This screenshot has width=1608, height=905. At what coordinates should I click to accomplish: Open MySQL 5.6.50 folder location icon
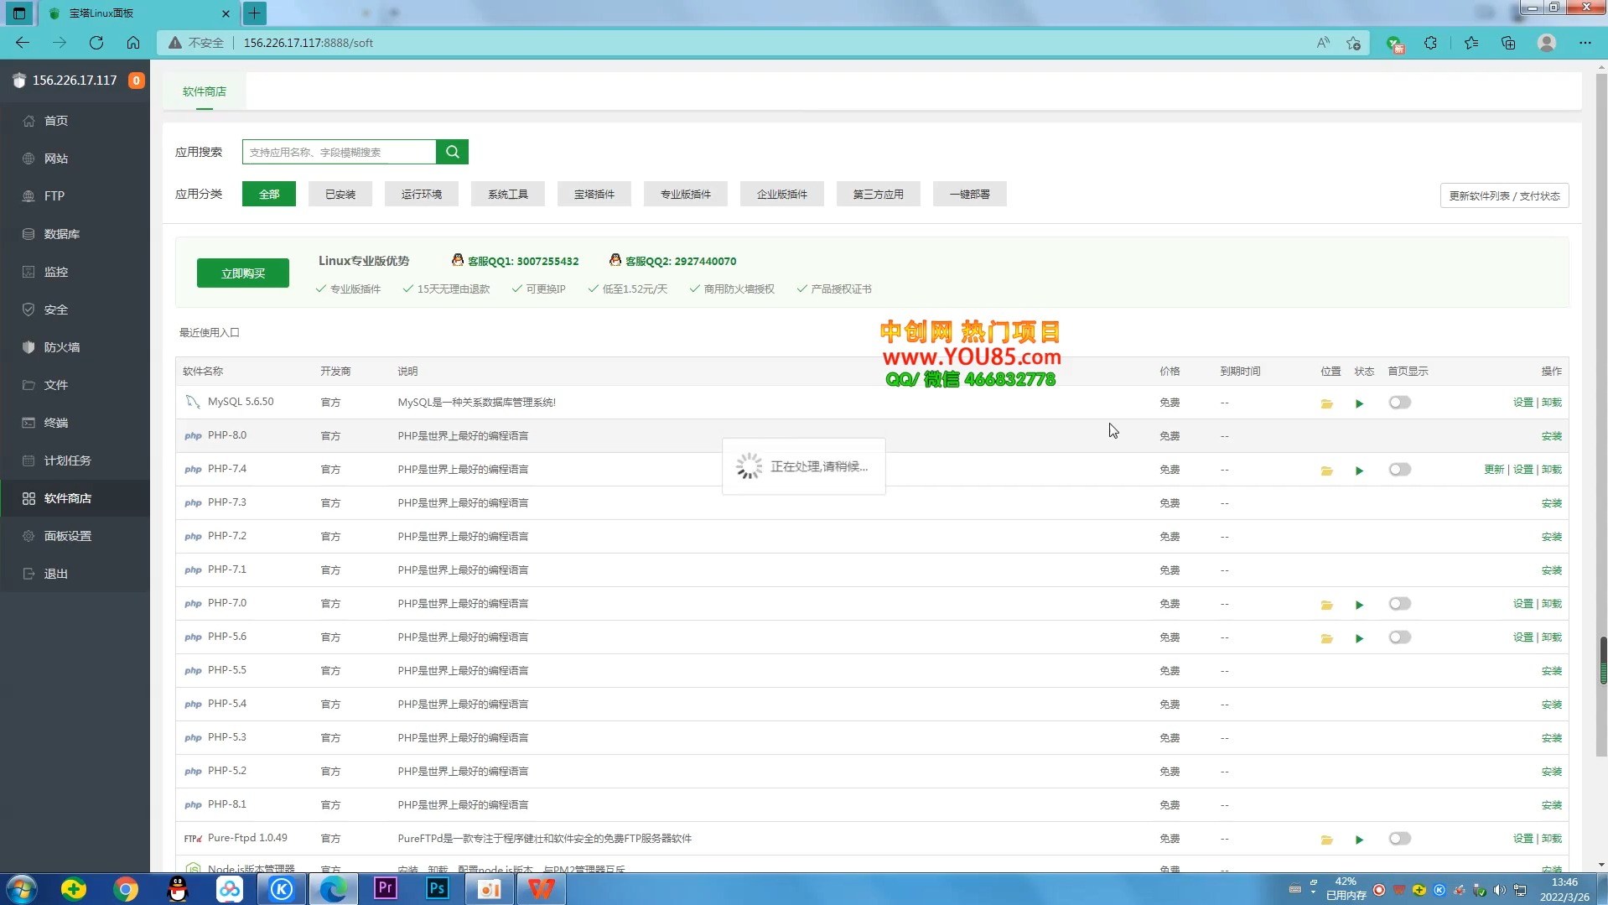click(x=1326, y=403)
